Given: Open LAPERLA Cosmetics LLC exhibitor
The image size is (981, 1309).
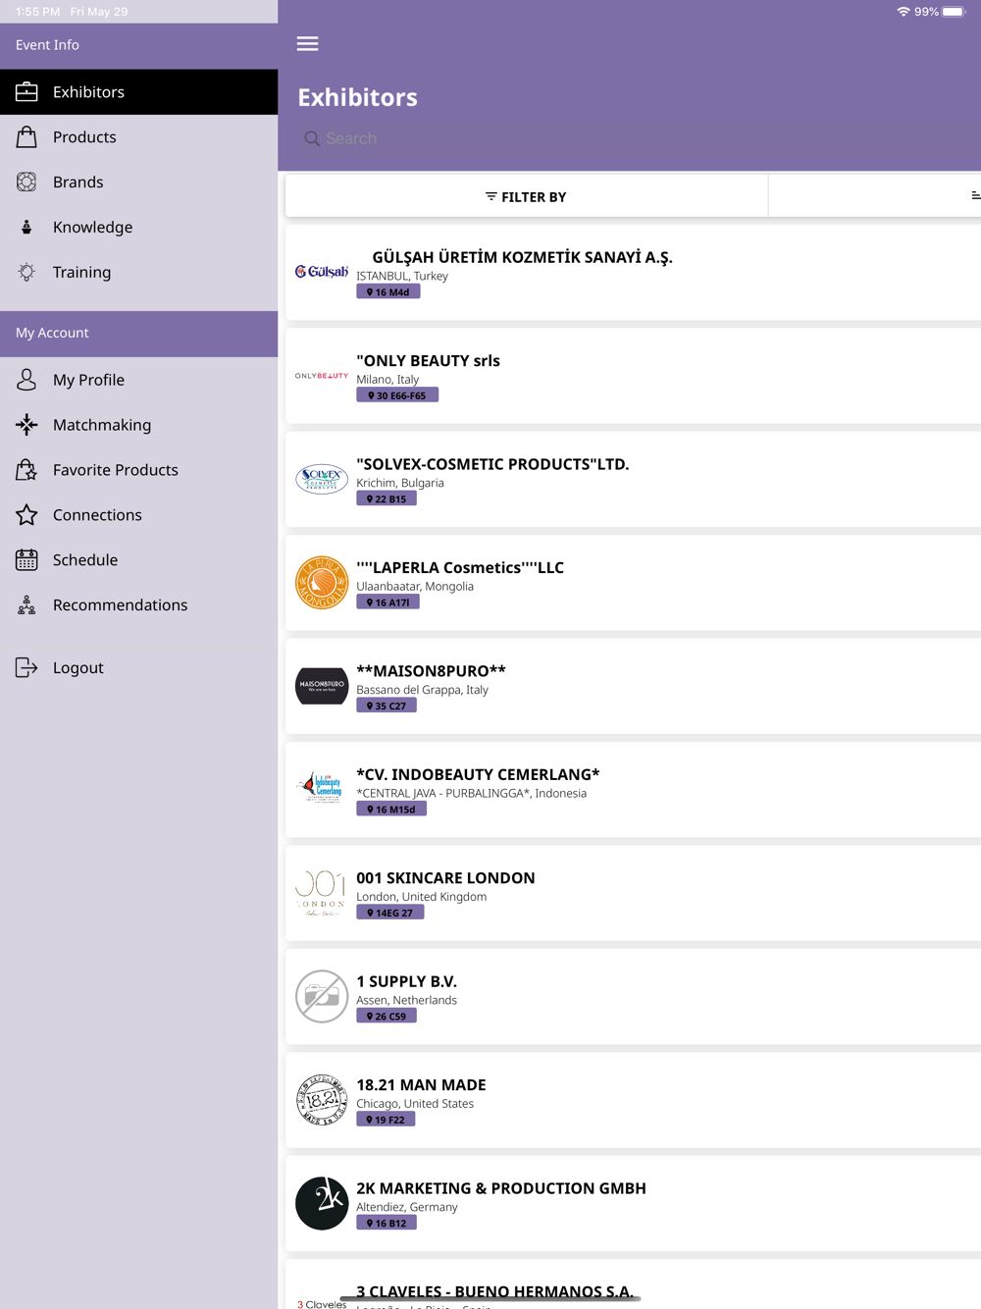Looking at the screenshot, I should (633, 583).
